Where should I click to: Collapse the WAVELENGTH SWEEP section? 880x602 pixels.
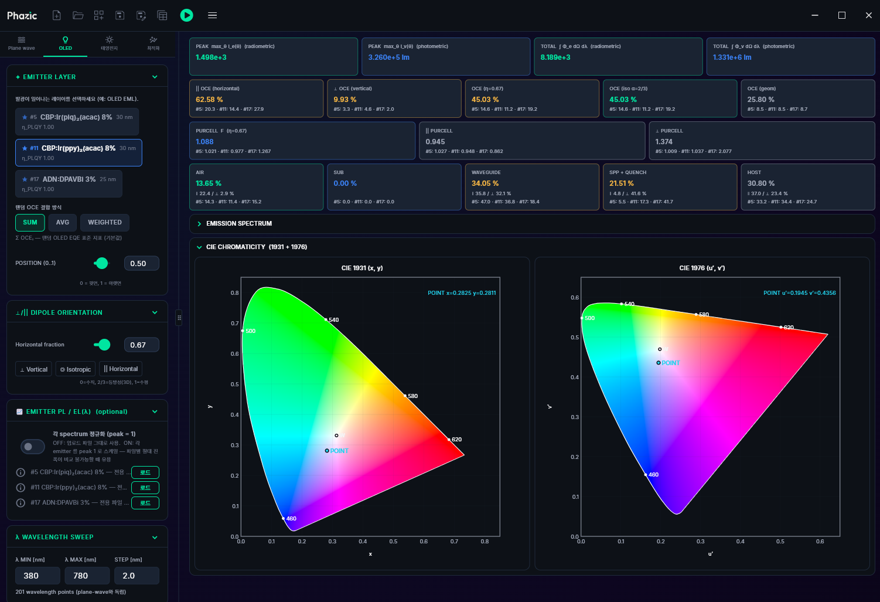coord(155,537)
